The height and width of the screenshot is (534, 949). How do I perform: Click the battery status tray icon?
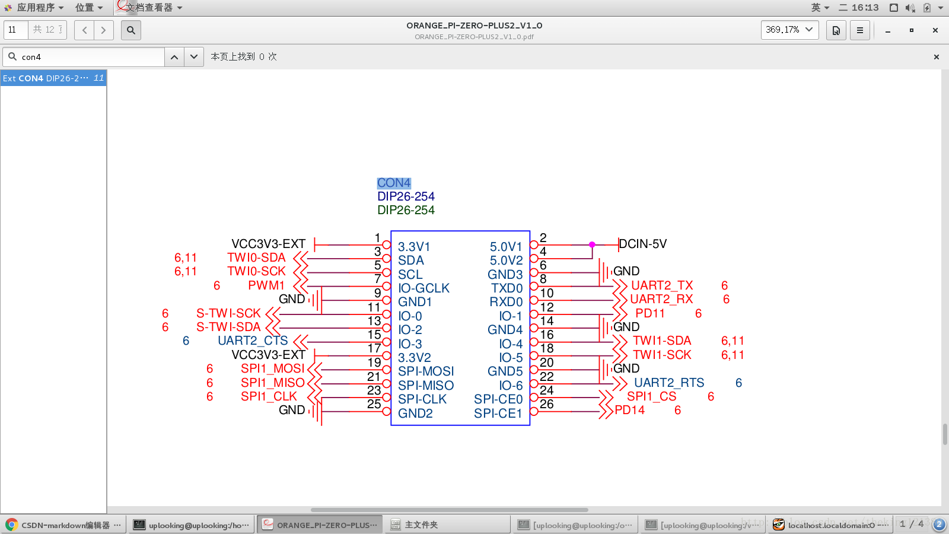(x=927, y=8)
